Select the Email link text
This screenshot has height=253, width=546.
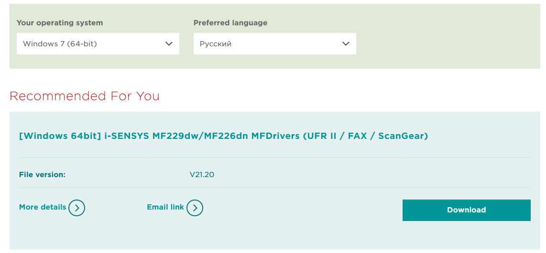[165, 207]
